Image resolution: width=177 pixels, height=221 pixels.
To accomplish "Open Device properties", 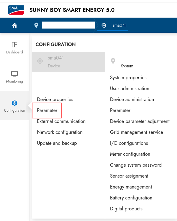I will tap(55, 100).
